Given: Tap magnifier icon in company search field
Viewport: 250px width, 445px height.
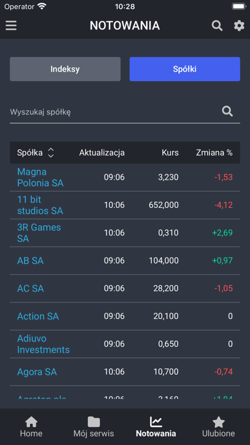Looking at the screenshot, I should click(x=227, y=111).
